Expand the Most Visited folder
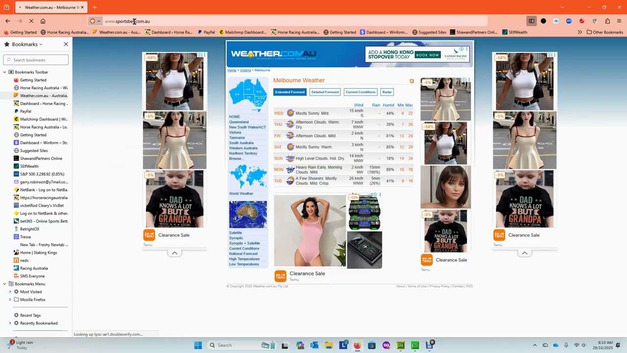 pos(10,292)
